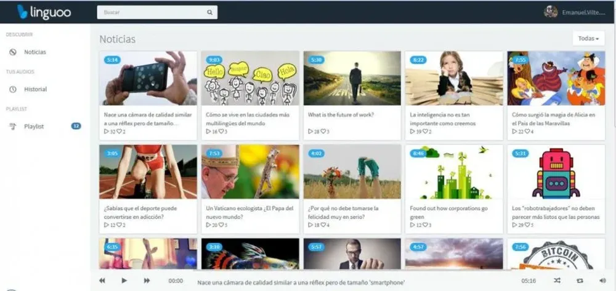This screenshot has height=291, width=616.
Task: Mute audio with the speaker icon
Action: (x=602, y=281)
